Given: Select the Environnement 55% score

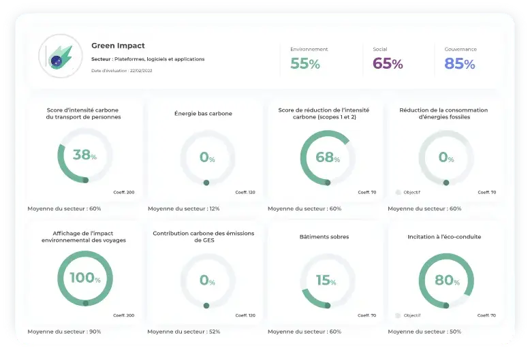Looking at the screenshot, I should (305, 63).
